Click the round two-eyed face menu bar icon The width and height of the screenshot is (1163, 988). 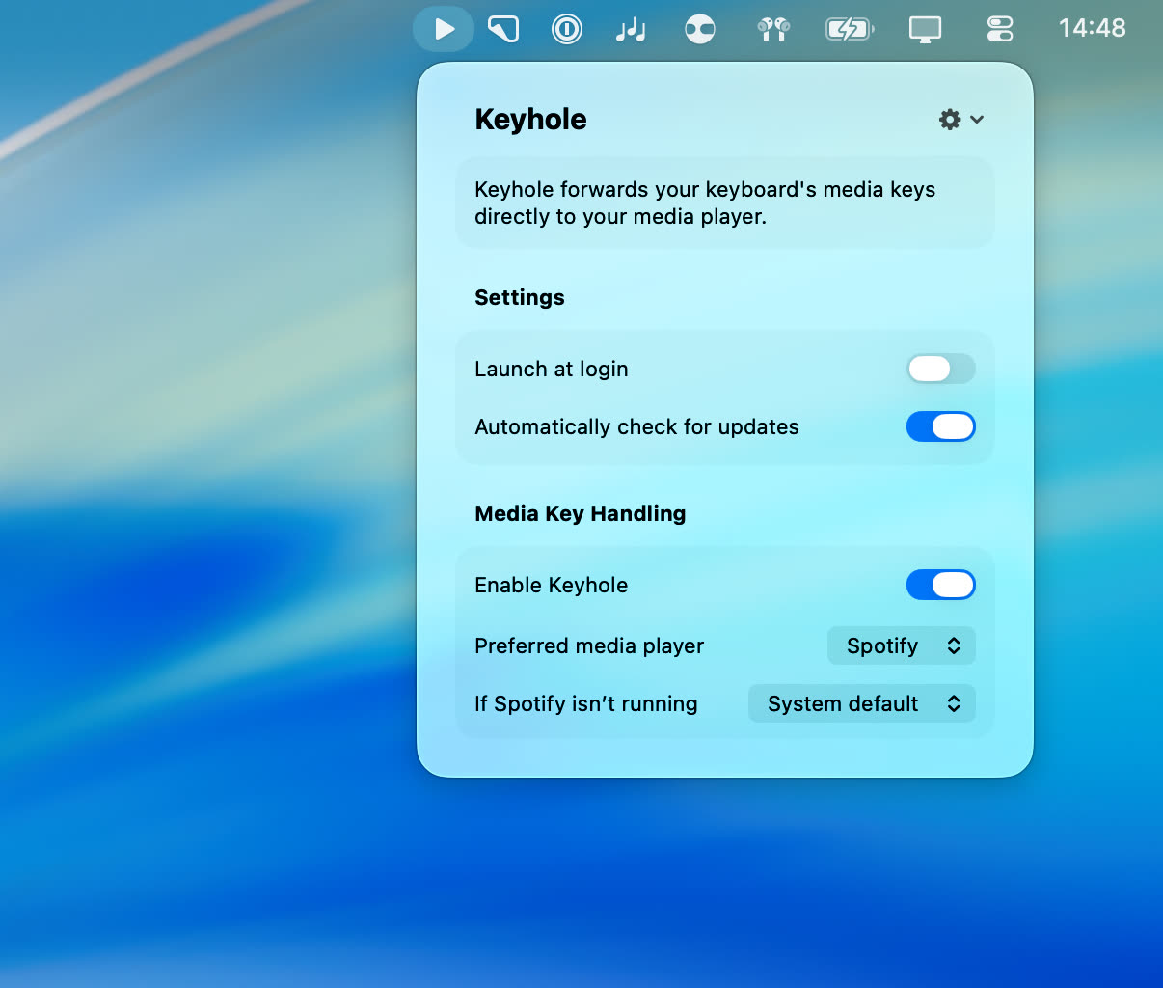click(700, 30)
